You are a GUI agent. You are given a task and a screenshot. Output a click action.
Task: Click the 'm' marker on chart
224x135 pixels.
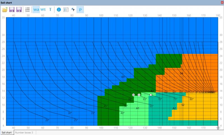tap(134, 95)
